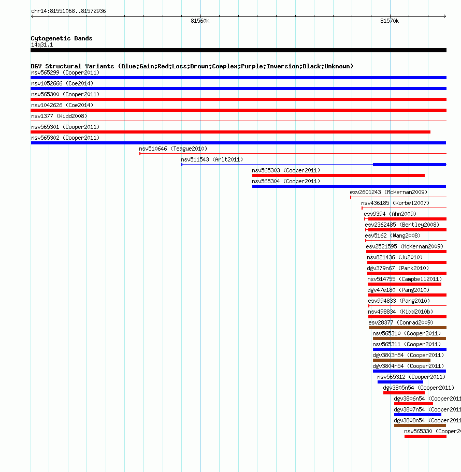
Task: Click the red bar of dgv3805n54
Action: tap(404, 393)
